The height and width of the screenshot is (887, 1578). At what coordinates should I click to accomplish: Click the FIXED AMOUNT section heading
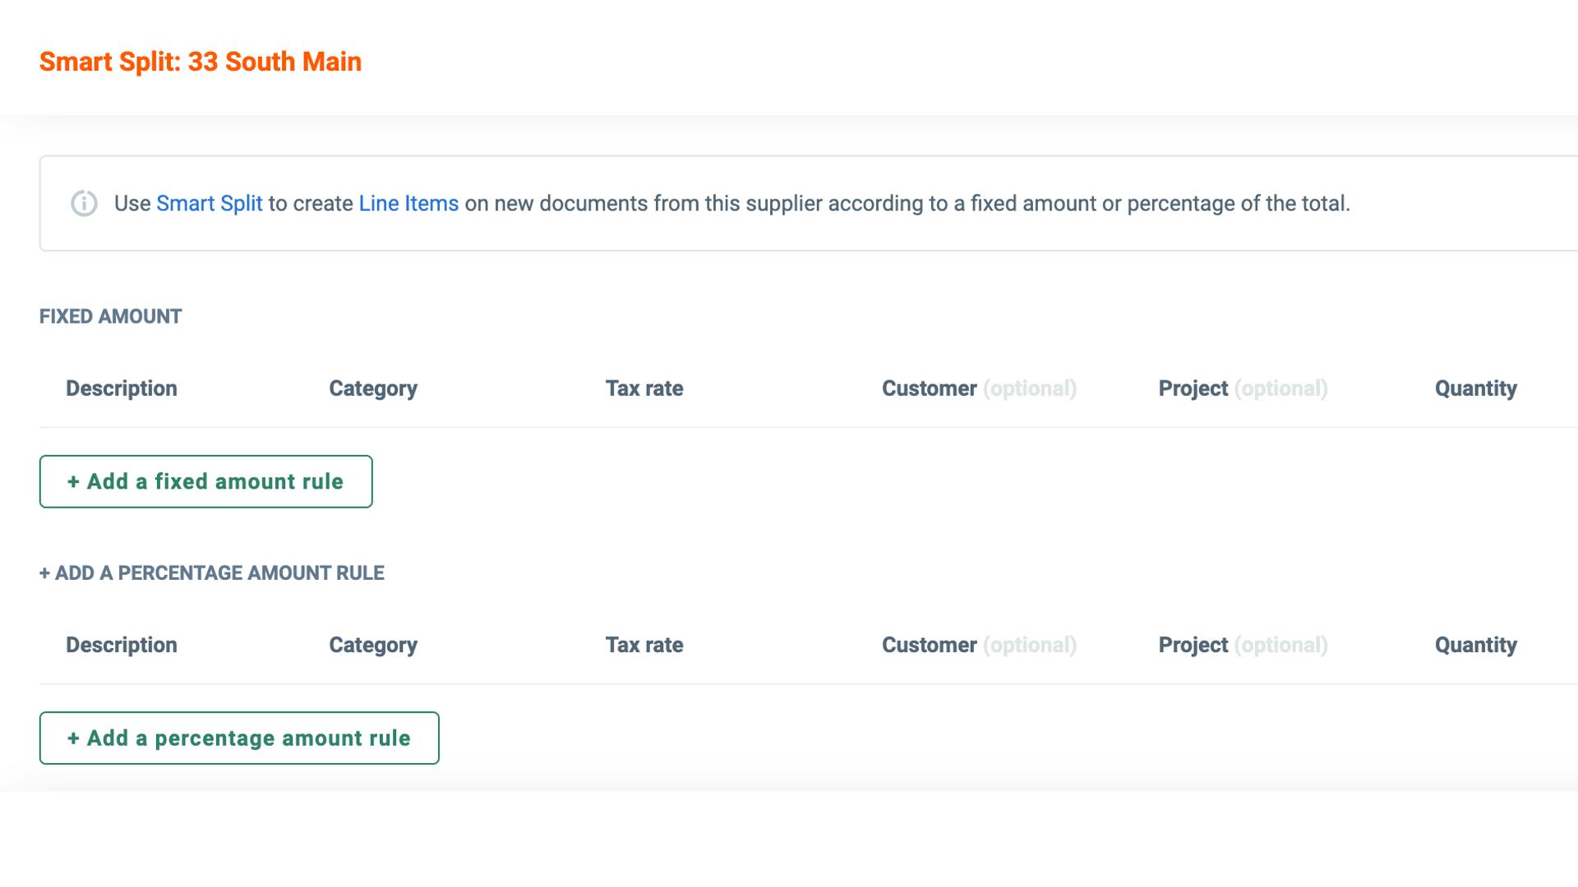(111, 316)
